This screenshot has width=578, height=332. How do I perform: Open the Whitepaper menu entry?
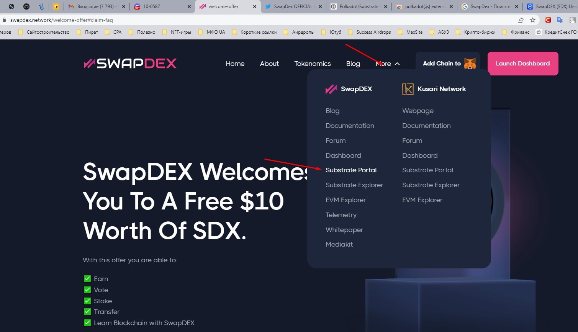point(344,230)
